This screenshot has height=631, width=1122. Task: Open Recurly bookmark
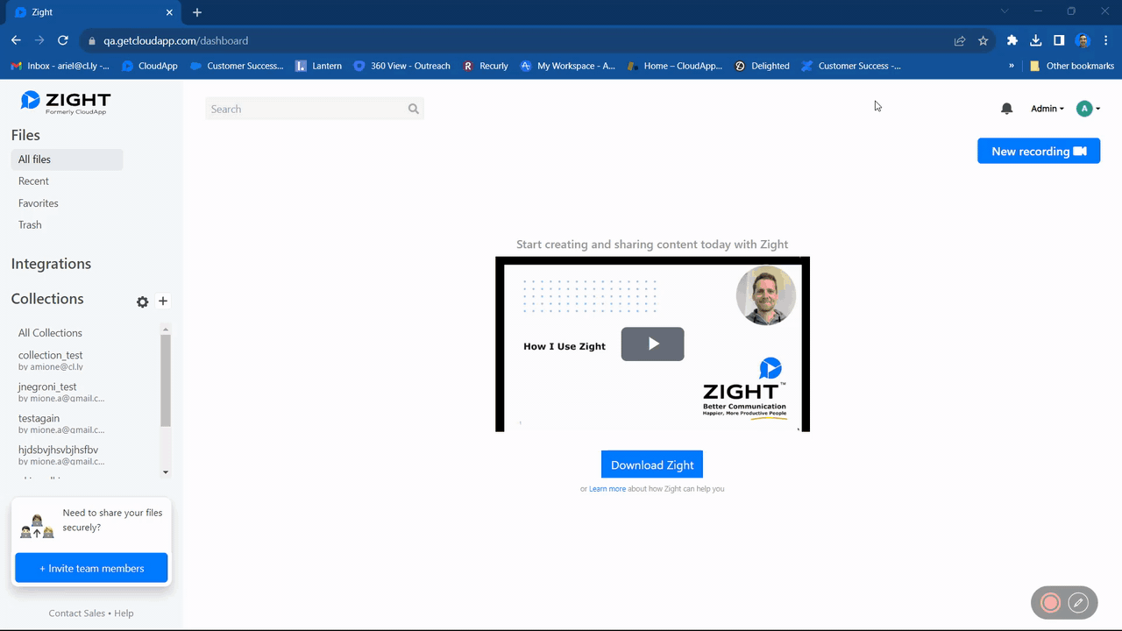(486, 66)
